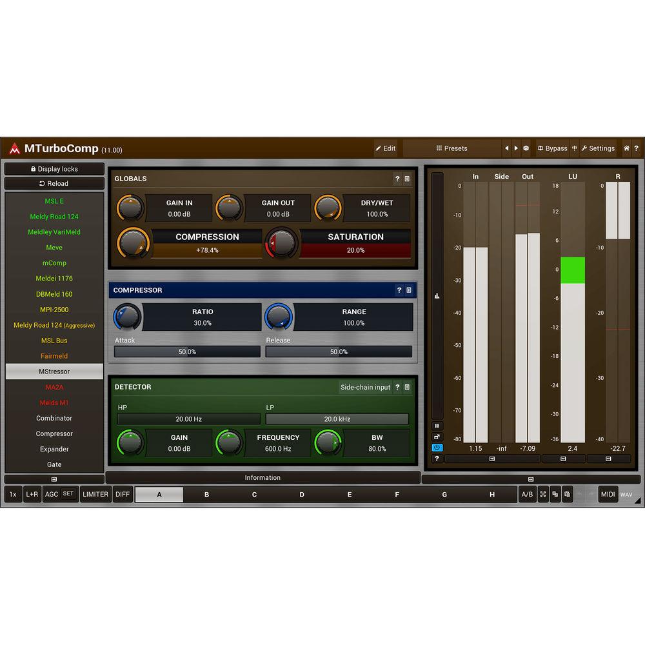Pause the meters display
This screenshot has height=645, width=645.
[x=437, y=426]
